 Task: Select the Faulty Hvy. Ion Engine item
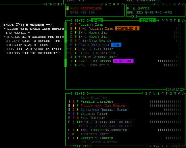(103, 106)
